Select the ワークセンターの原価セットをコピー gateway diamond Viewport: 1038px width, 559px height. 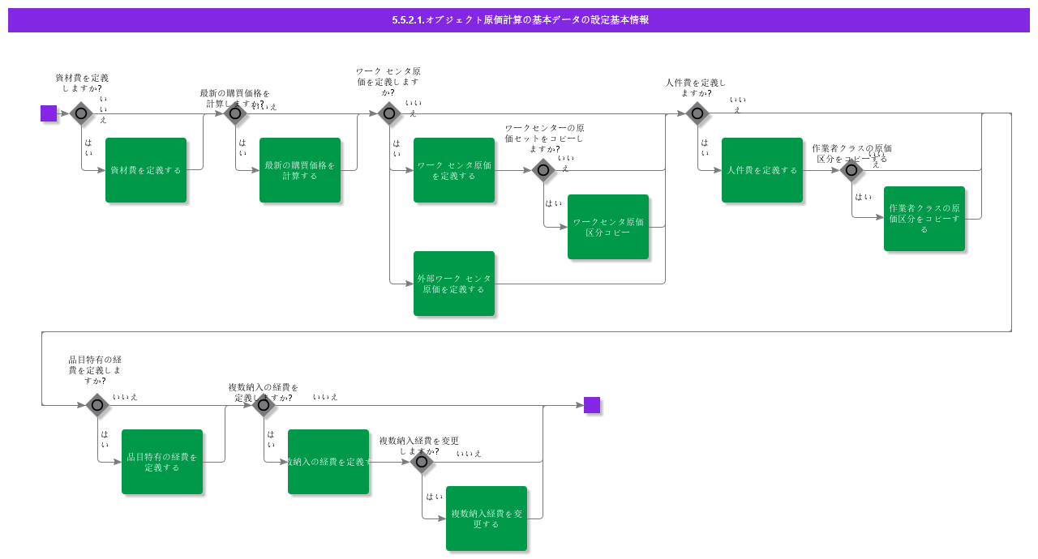[x=543, y=170]
